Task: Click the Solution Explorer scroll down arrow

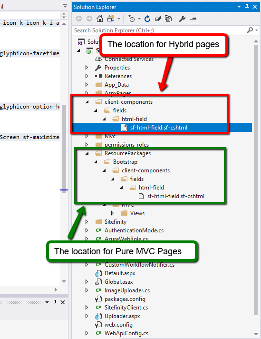Action: point(256,334)
